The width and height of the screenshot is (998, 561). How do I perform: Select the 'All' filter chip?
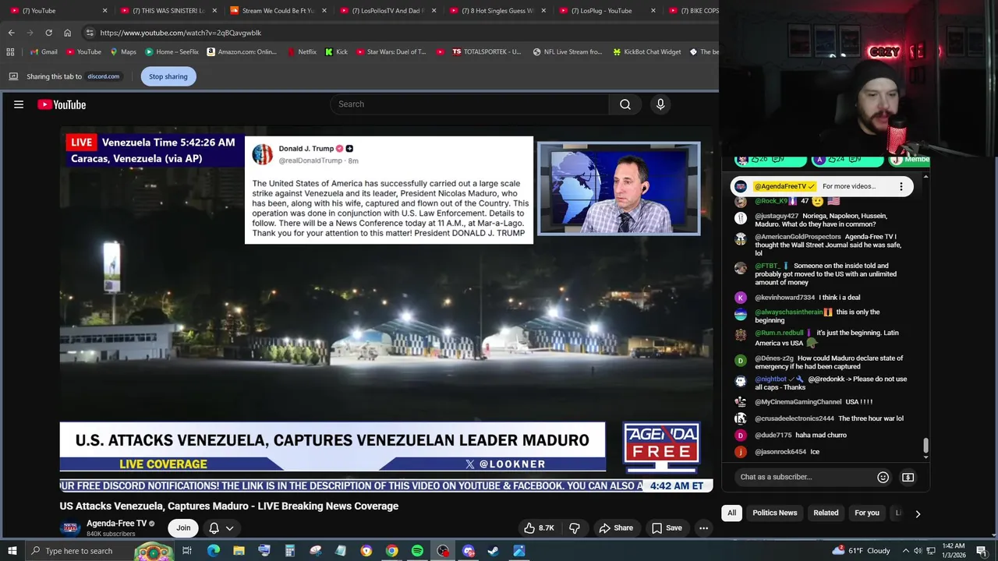(x=731, y=513)
